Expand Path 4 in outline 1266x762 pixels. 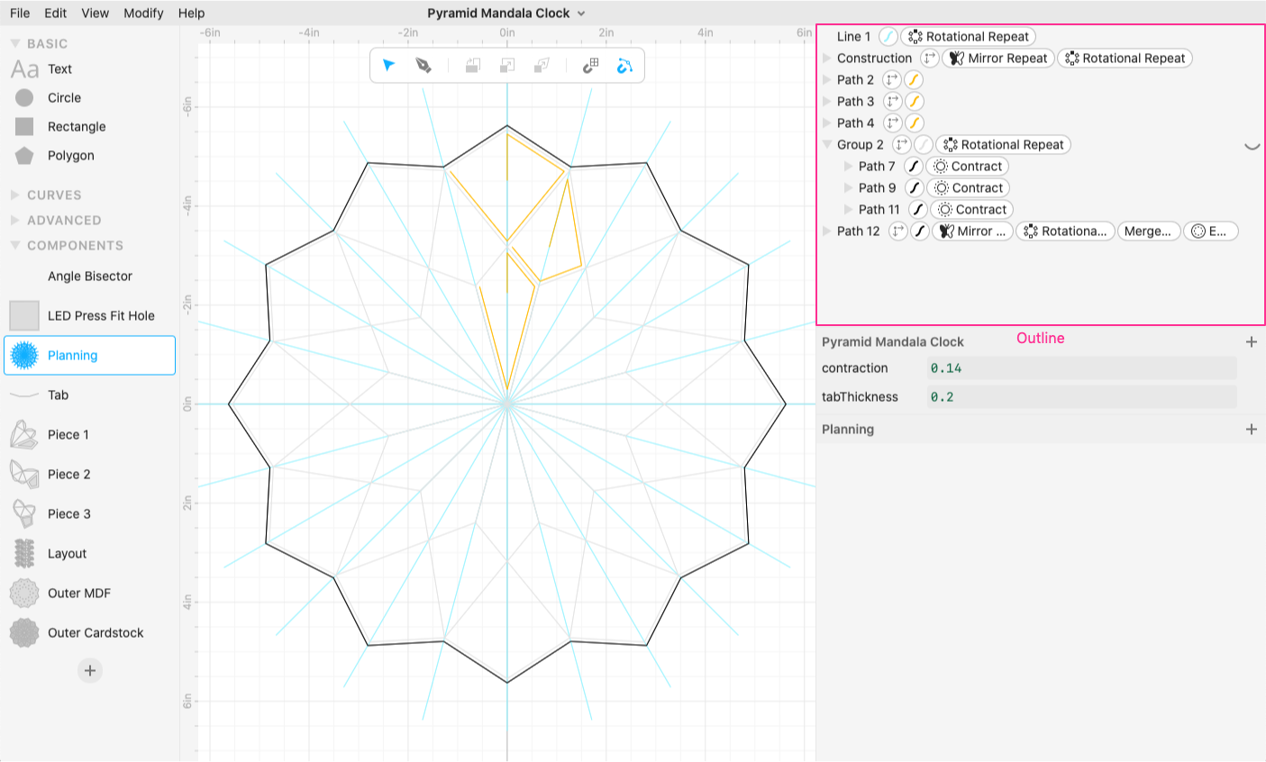point(827,122)
